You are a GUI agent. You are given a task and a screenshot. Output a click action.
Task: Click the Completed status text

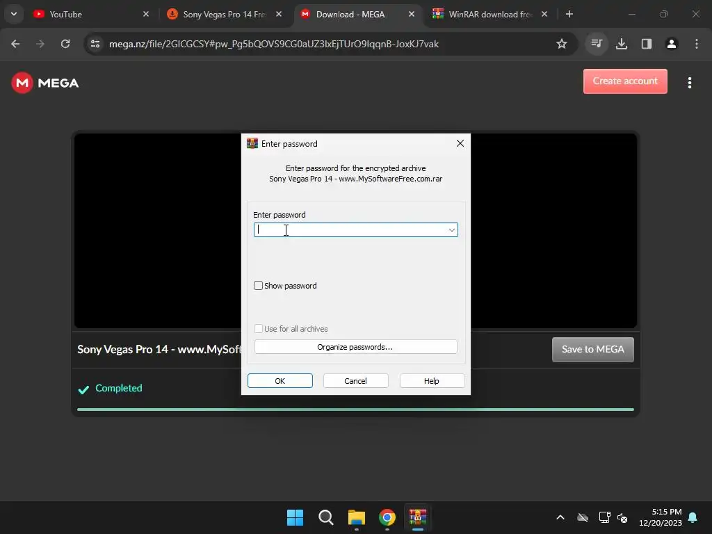pyautogui.click(x=118, y=388)
